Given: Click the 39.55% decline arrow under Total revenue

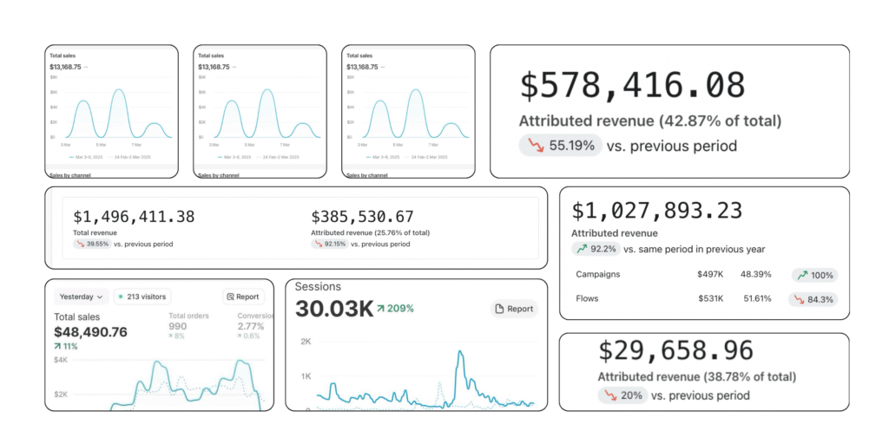Looking at the screenshot, I should (x=81, y=244).
